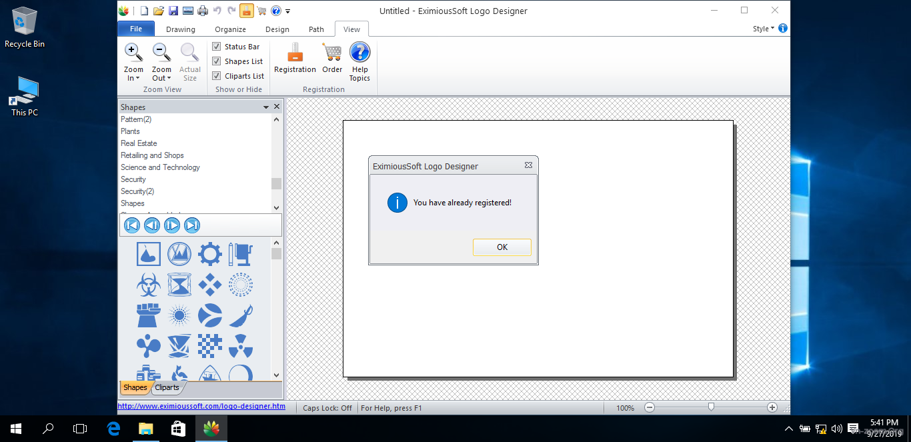911x442 pixels.
Task: Click the zoom slider minus button
Action: tap(650, 407)
